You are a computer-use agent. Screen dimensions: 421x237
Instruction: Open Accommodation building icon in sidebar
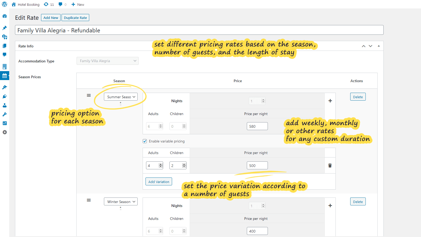click(x=4, y=66)
